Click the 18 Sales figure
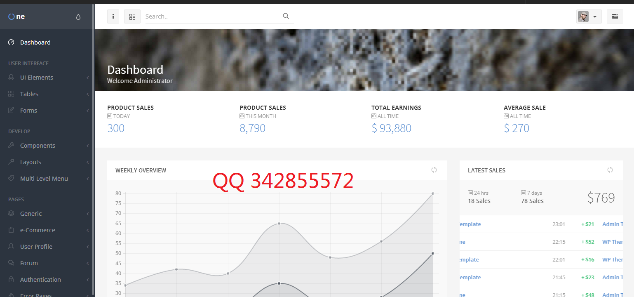This screenshot has height=297, width=634. pos(479,201)
